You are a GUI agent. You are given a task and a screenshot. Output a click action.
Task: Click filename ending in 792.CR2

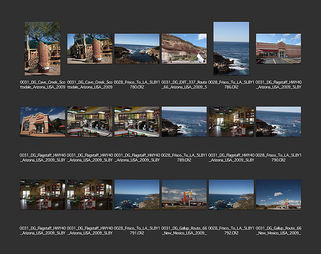(231, 231)
